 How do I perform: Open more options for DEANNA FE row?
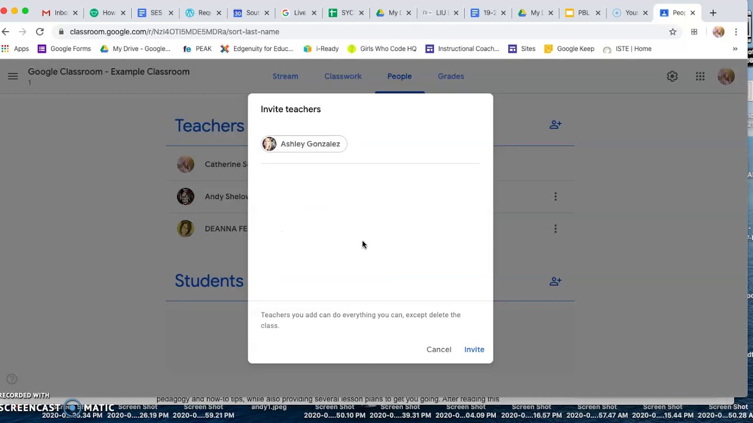[555, 229]
